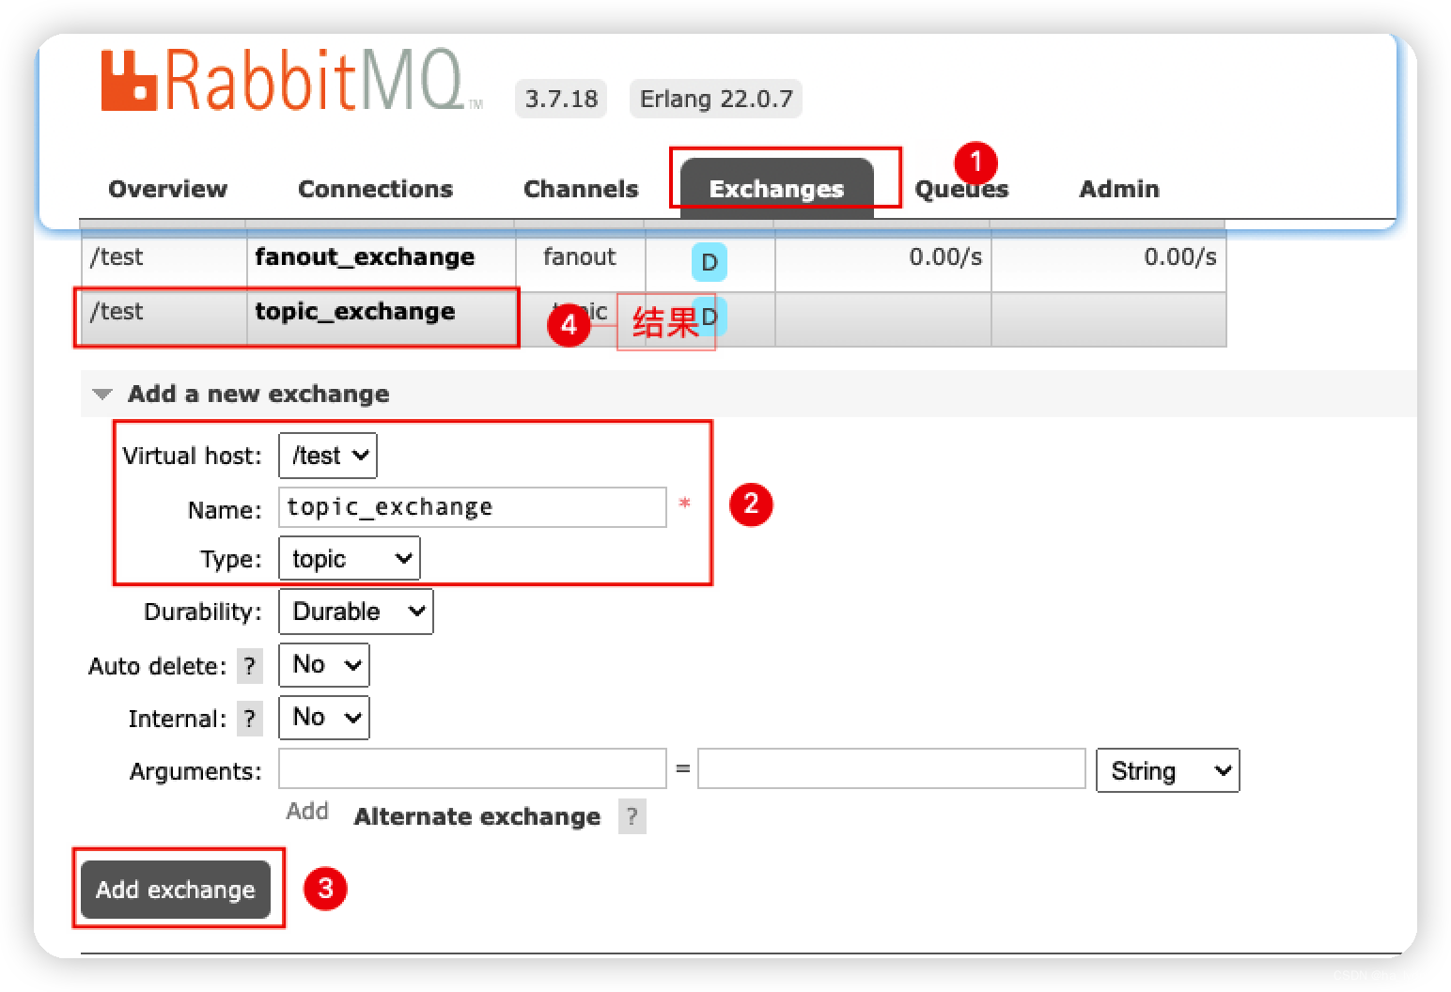
Task: Switch to the Queues tab
Action: 961,189
